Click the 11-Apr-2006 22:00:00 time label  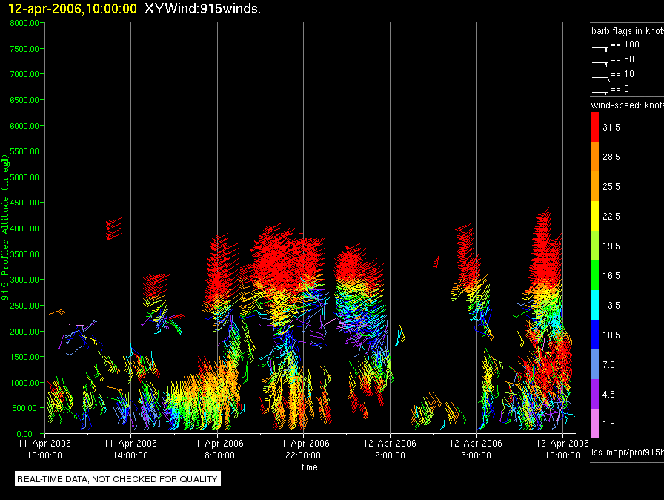coord(303,450)
